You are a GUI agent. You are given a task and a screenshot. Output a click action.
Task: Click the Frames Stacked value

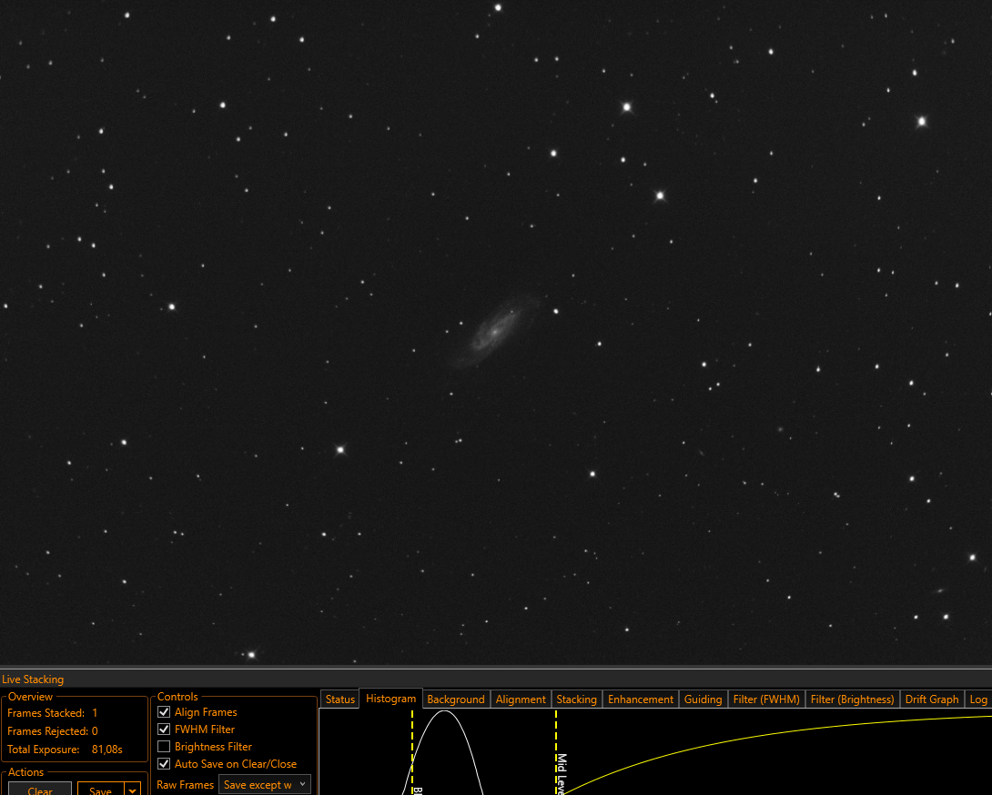point(95,713)
